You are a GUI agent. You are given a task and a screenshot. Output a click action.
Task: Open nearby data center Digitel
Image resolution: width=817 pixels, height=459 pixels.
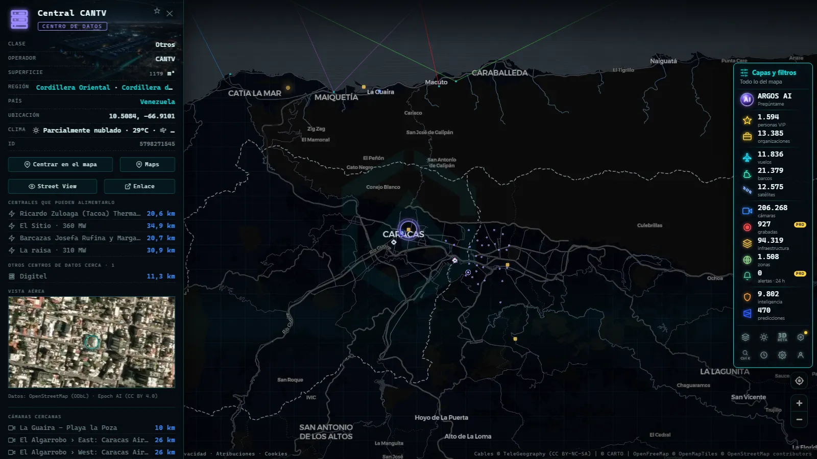tap(91, 276)
